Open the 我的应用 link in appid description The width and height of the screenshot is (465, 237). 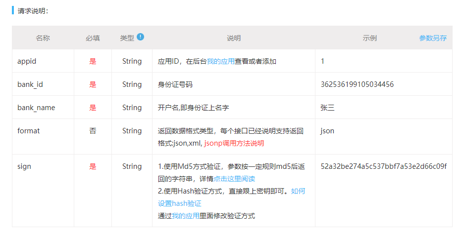click(221, 61)
